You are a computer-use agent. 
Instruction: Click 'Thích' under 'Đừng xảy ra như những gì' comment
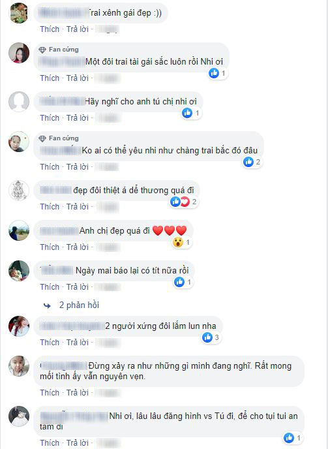[50, 393]
